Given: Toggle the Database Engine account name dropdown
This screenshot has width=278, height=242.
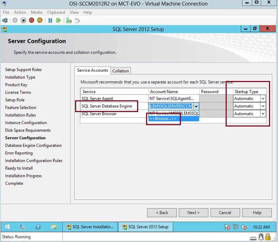Looking at the screenshot, I should [196, 106].
